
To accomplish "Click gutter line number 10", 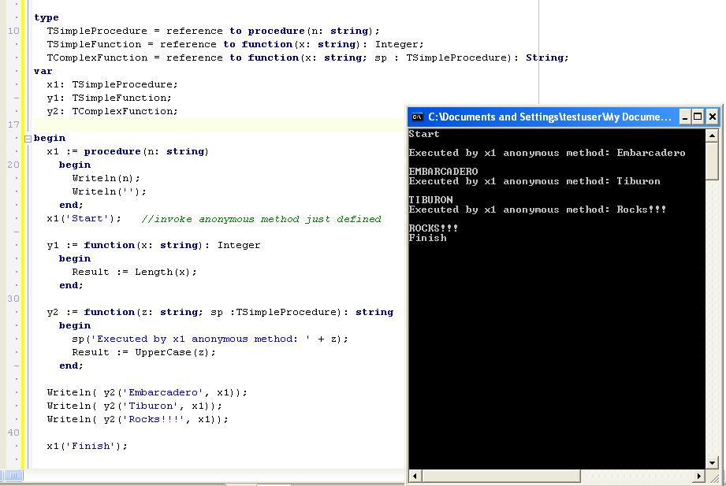I will (13, 31).
